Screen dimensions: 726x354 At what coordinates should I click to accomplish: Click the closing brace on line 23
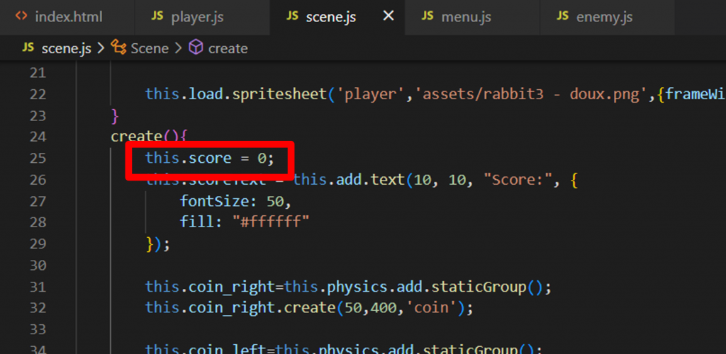tap(115, 115)
